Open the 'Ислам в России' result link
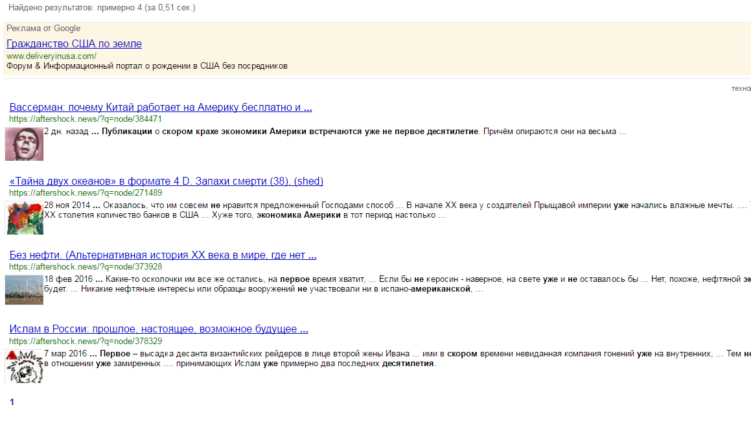The image size is (751, 429). [x=159, y=329]
